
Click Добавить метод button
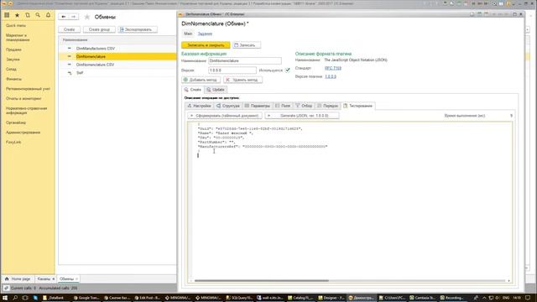(201, 80)
